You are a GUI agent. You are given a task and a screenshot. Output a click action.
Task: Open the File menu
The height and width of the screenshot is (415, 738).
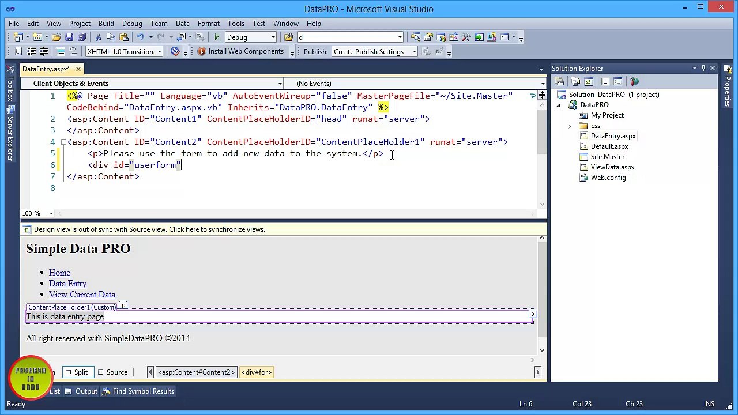(14, 24)
